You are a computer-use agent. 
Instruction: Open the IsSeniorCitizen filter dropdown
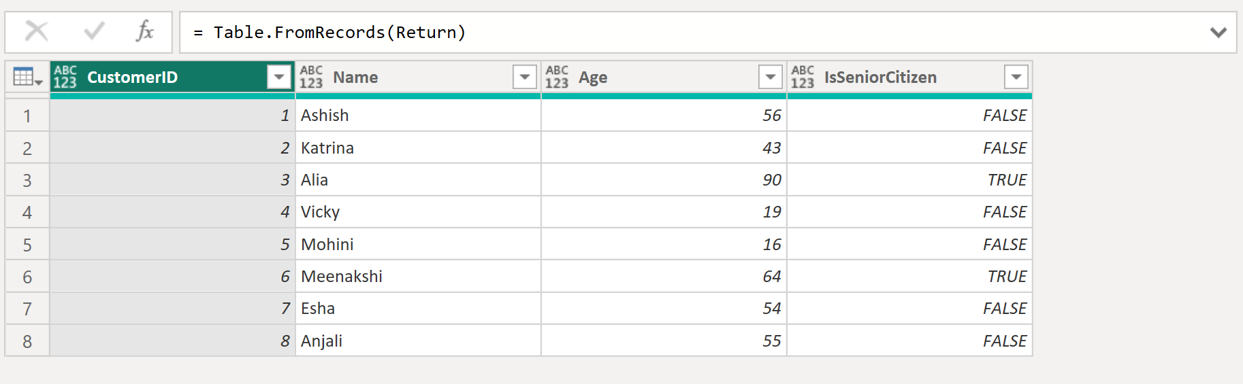1016,77
